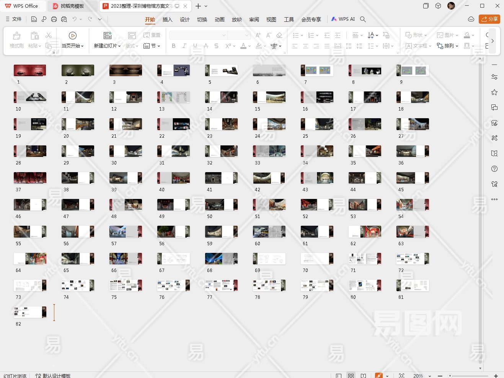Click the orange 分享 (Share) button
The width and height of the screenshot is (504, 378).
(x=489, y=19)
